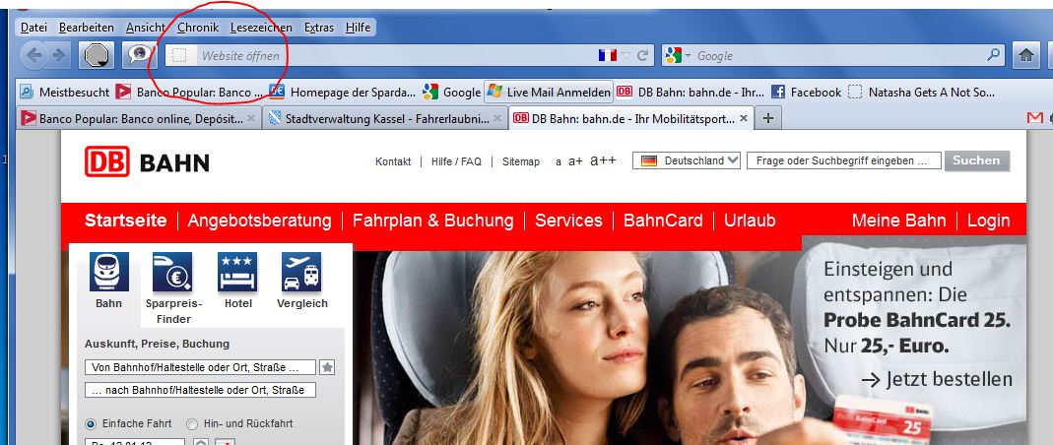Open the Lesezeichen menu

(261, 28)
